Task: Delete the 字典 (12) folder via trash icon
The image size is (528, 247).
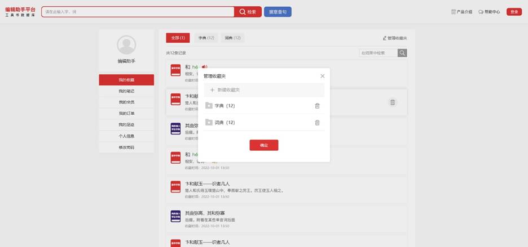Action: tap(317, 106)
